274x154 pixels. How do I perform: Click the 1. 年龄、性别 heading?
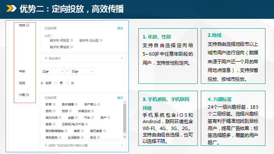tap(157, 37)
